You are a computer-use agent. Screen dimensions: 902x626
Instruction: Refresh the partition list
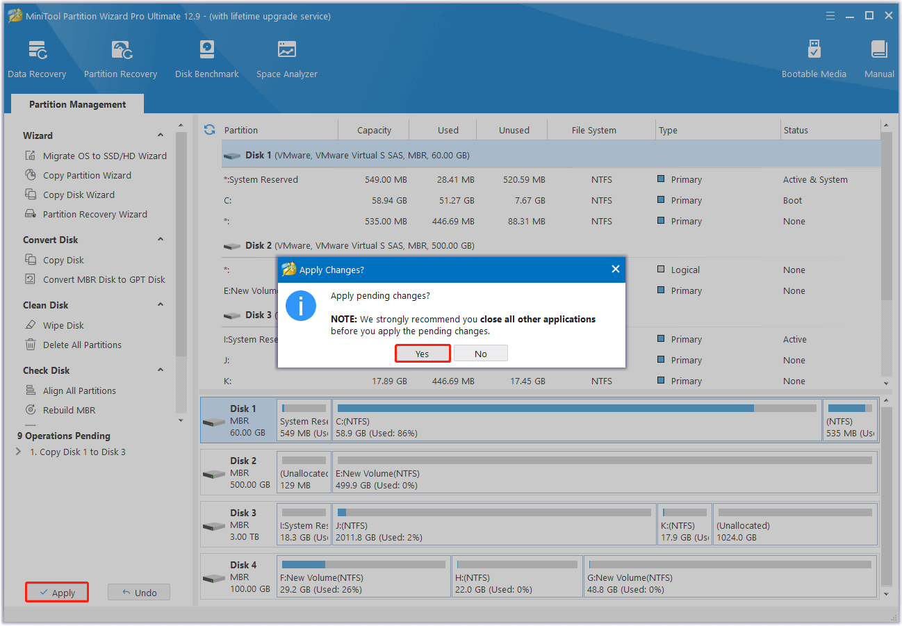tap(209, 130)
